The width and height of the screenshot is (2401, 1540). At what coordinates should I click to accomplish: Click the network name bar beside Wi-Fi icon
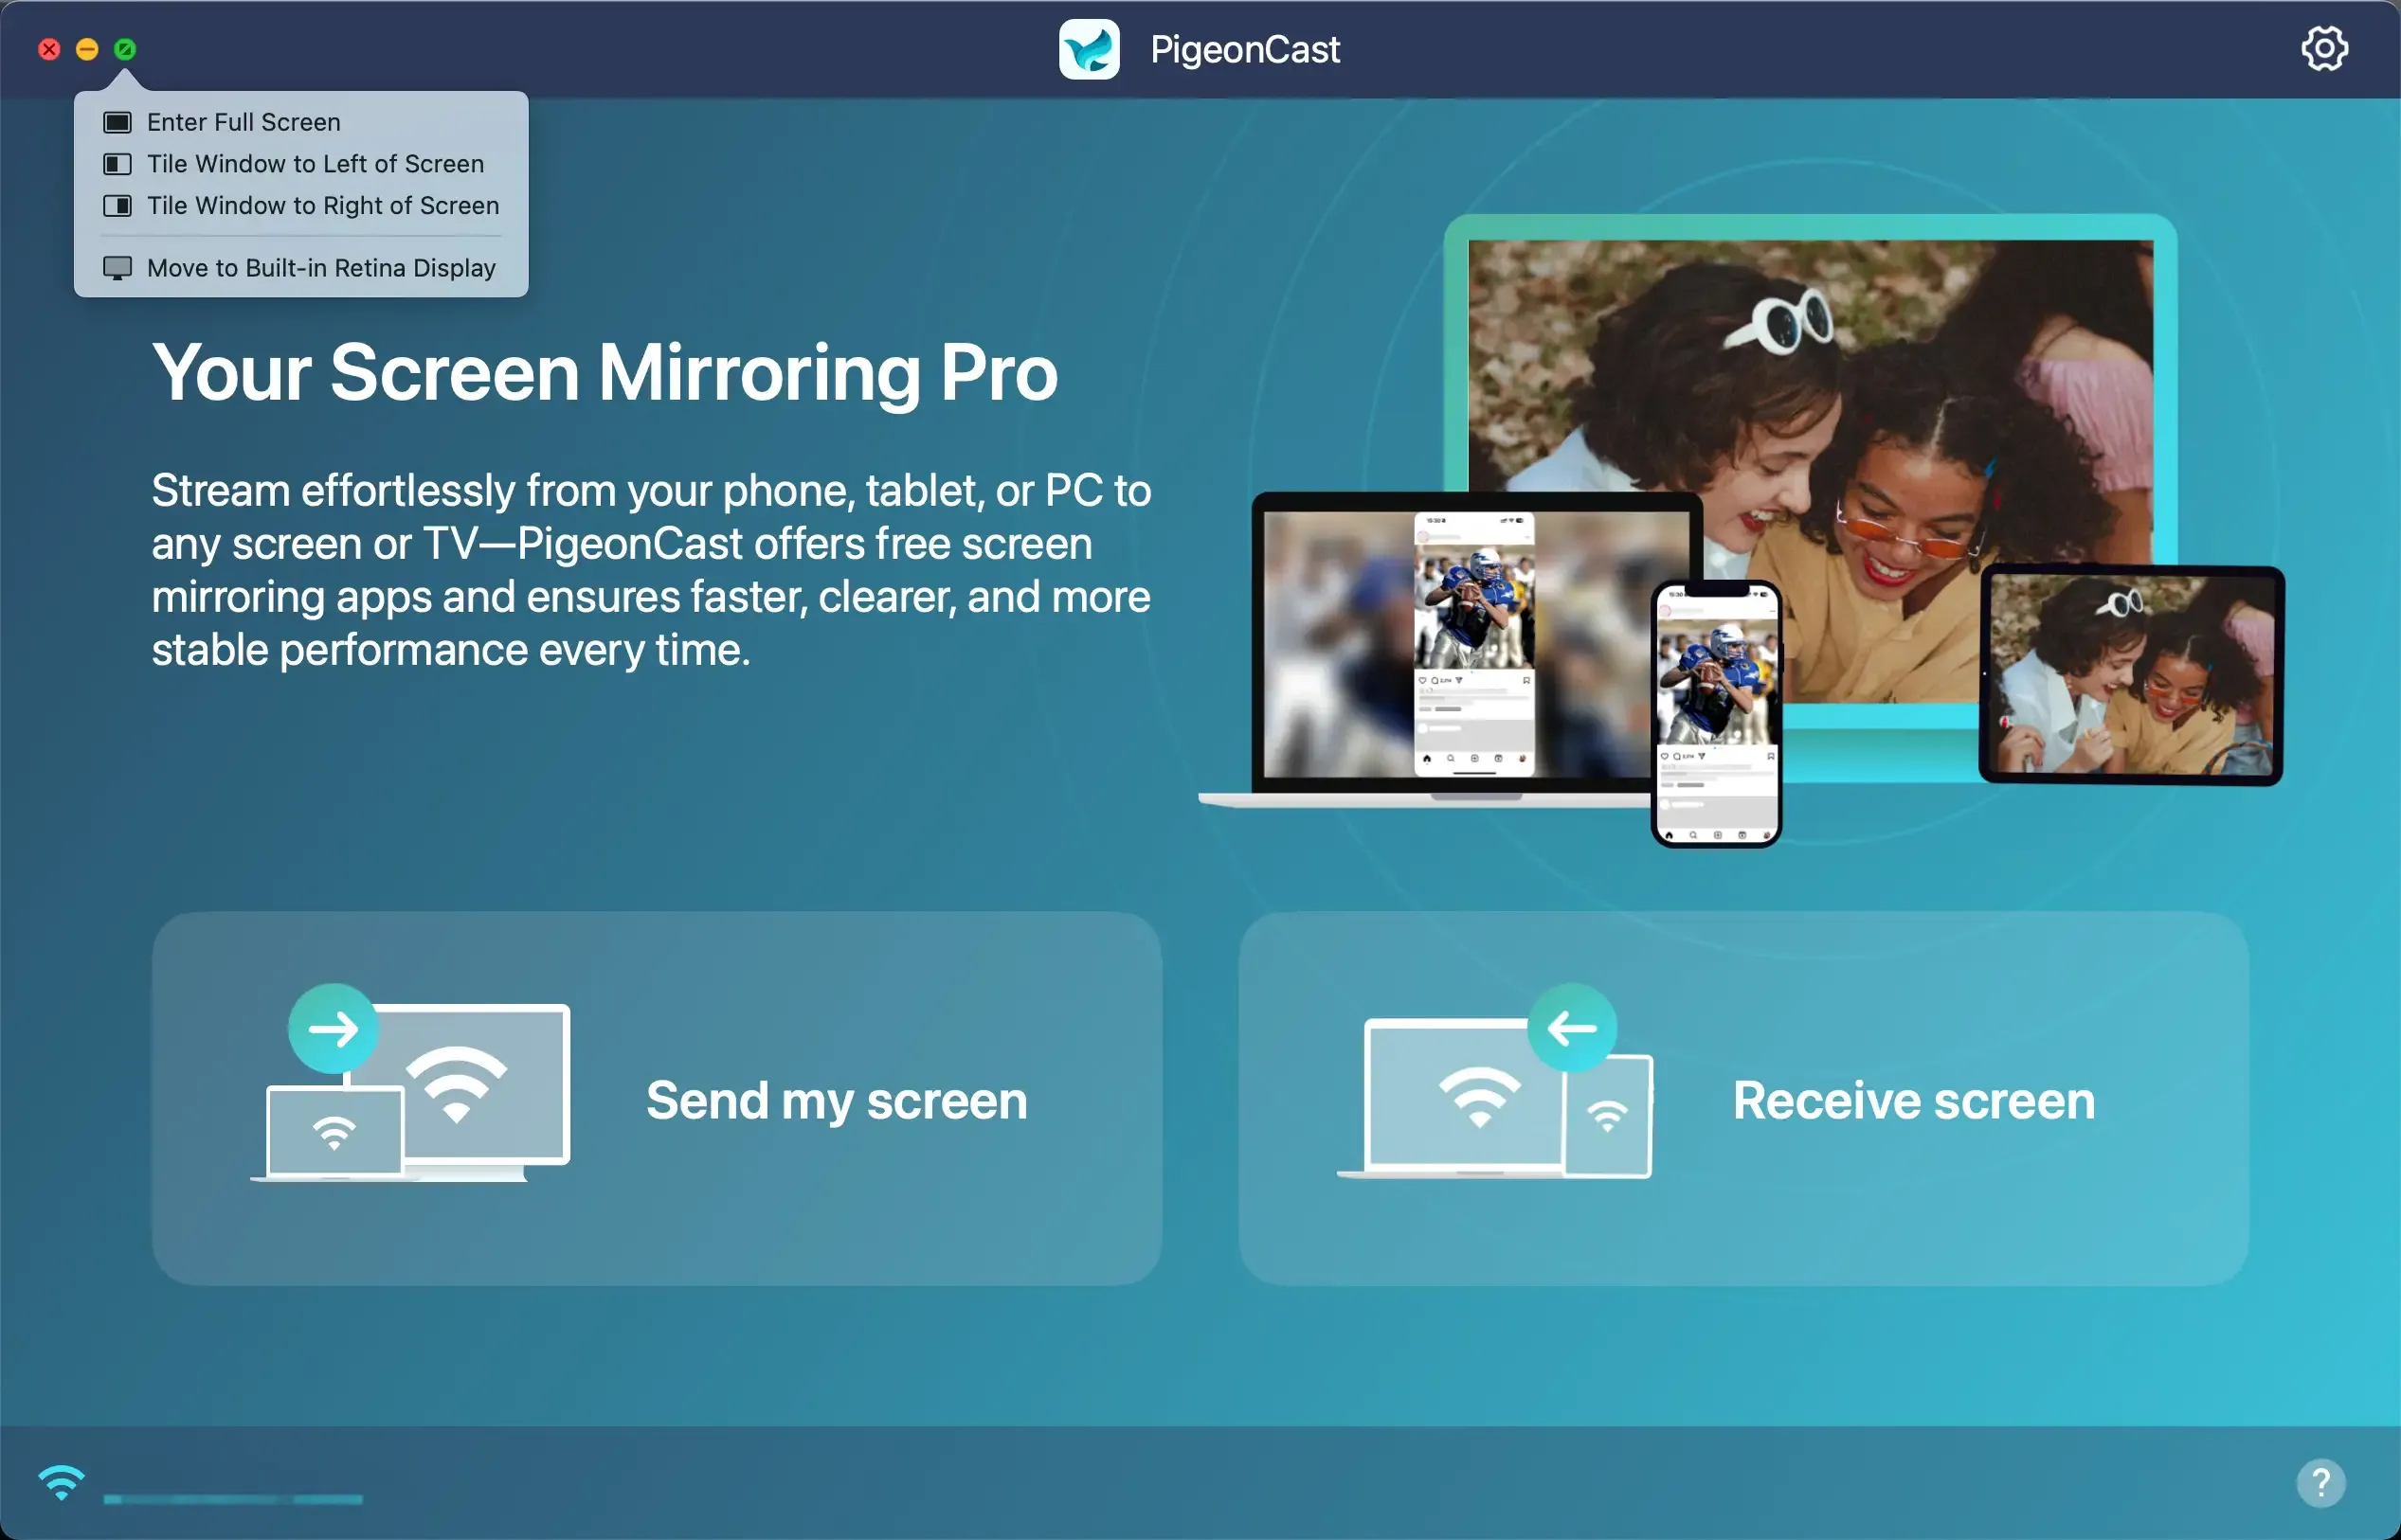[233, 1498]
